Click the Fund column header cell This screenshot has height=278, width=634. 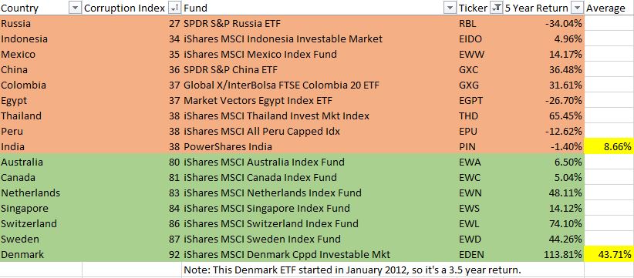[x=319, y=8]
